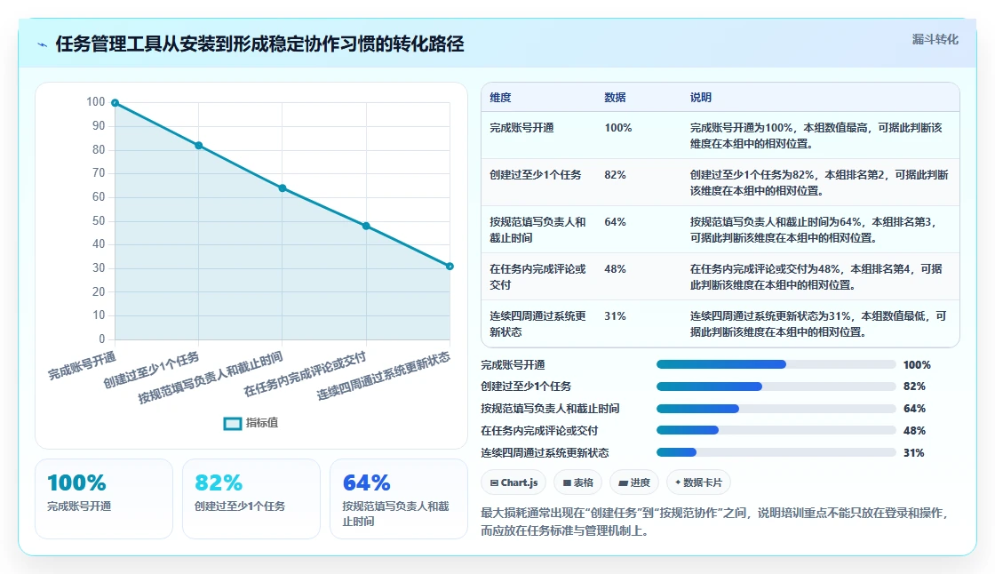Toggle the 指标值 legend swatch under the chart
This screenshot has width=995, height=574.
pyautogui.click(x=232, y=423)
